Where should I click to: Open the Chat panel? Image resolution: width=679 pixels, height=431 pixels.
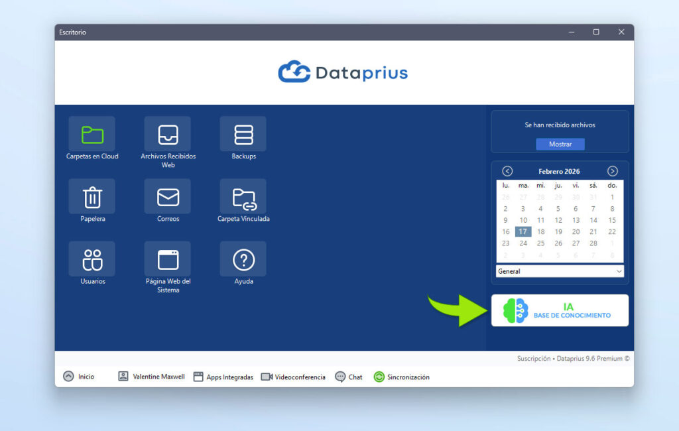tap(349, 377)
